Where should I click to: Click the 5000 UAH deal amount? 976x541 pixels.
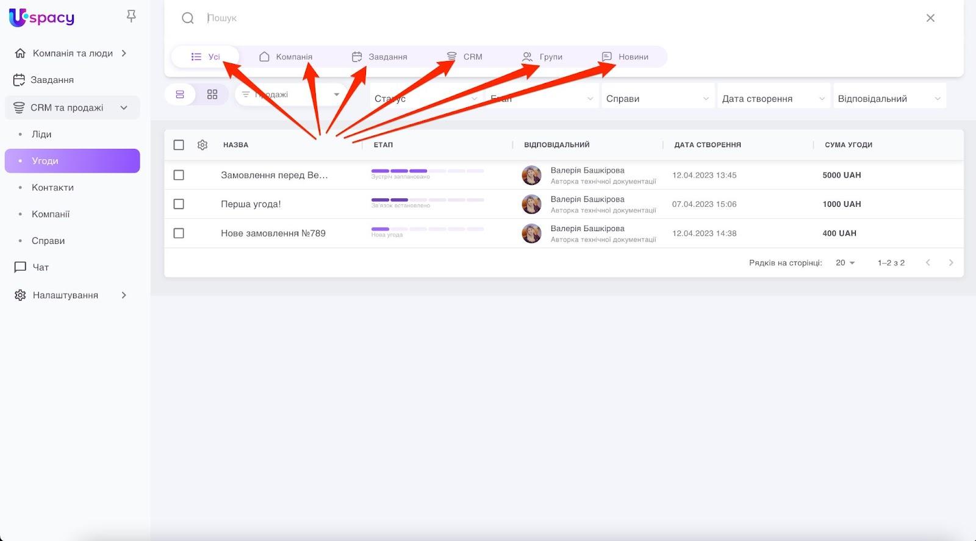[842, 175]
